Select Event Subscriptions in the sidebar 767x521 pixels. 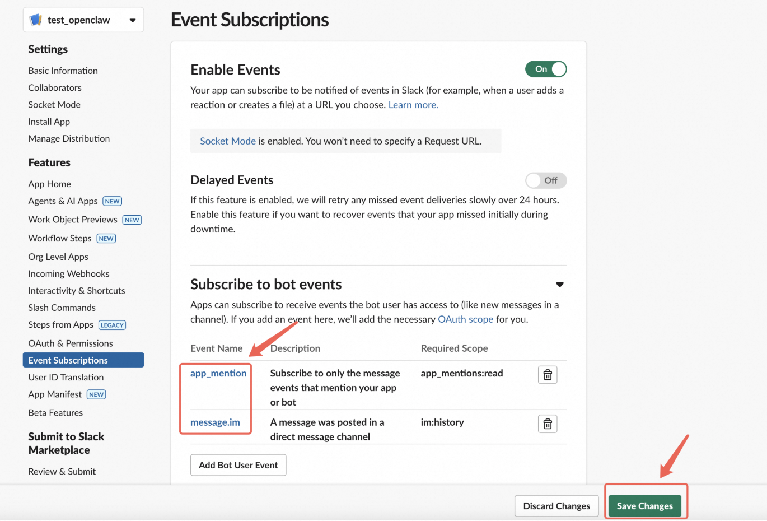click(83, 360)
